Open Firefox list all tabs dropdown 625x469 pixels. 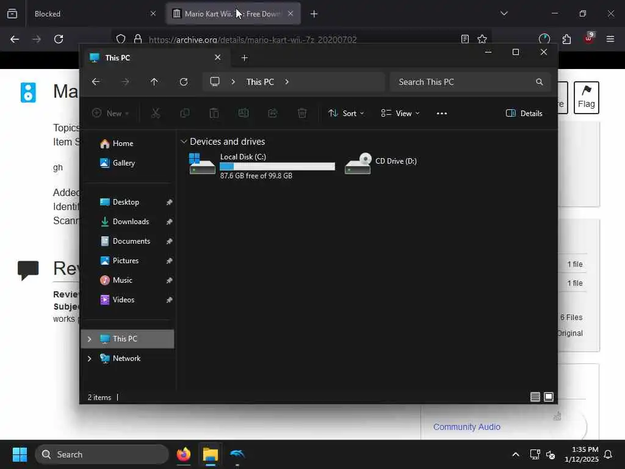click(504, 13)
